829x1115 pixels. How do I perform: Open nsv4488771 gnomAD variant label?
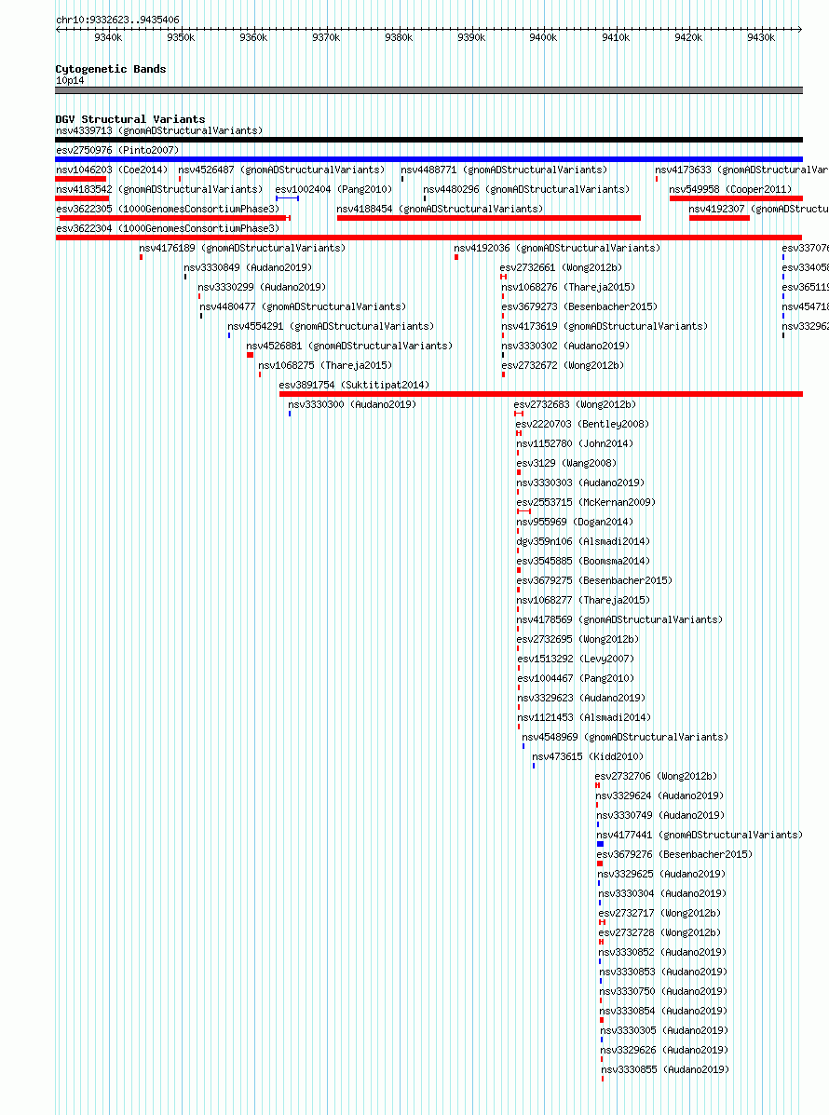click(x=504, y=170)
